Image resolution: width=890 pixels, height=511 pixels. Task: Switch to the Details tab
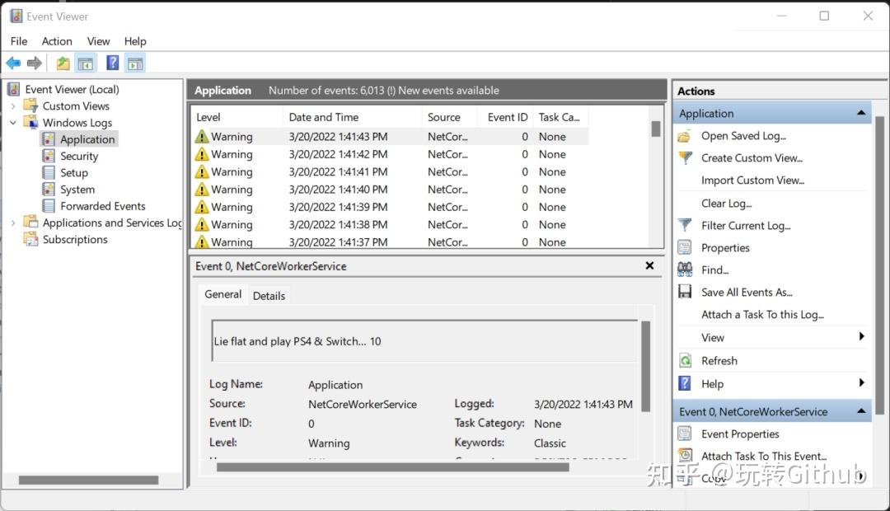click(269, 295)
